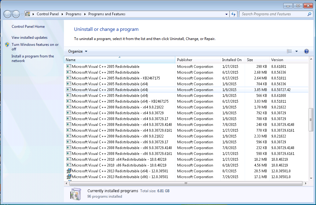Open Install a program from the network
The image size is (316, 205).
(33, 59)
